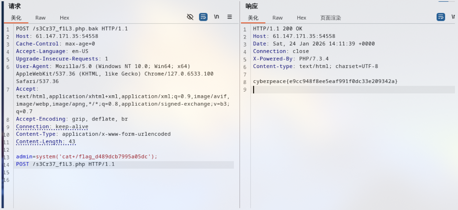
Task: Select response Raw tab
Action: (278, 18)
